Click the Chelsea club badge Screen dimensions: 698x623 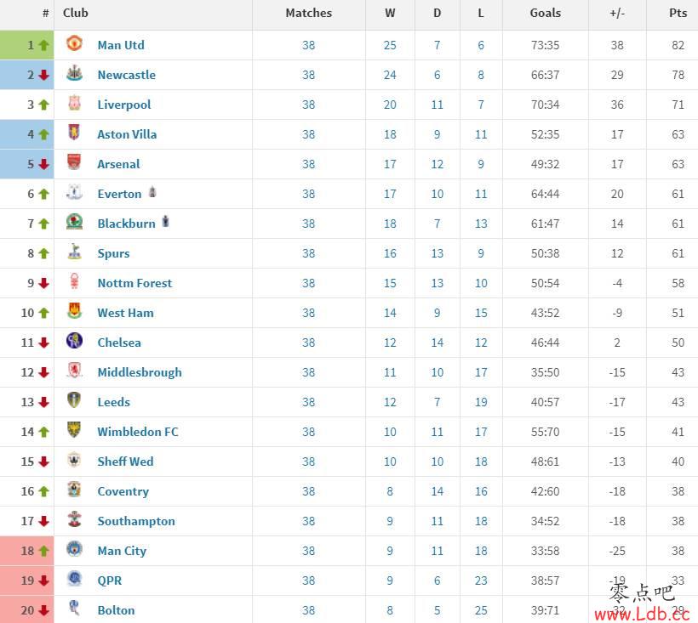74,340
